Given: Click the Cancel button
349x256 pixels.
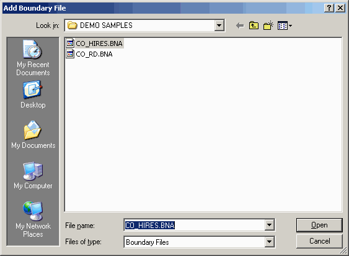Looking at the screenshot, I should [x=319, y=241].
